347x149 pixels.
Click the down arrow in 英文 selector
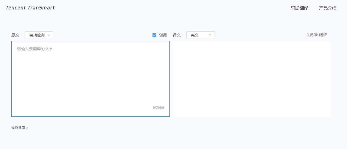click(210, 35)
